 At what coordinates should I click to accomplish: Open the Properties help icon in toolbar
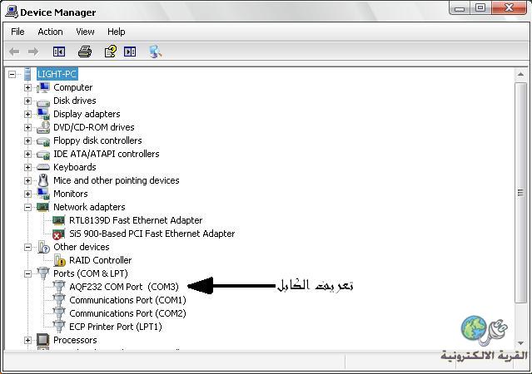pyautogui.click(x=110, y=52)
